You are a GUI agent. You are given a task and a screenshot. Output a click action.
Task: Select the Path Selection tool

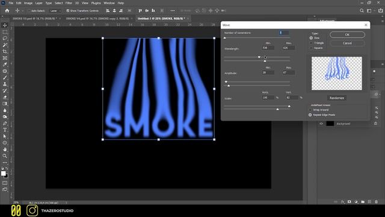coord(5,136)
